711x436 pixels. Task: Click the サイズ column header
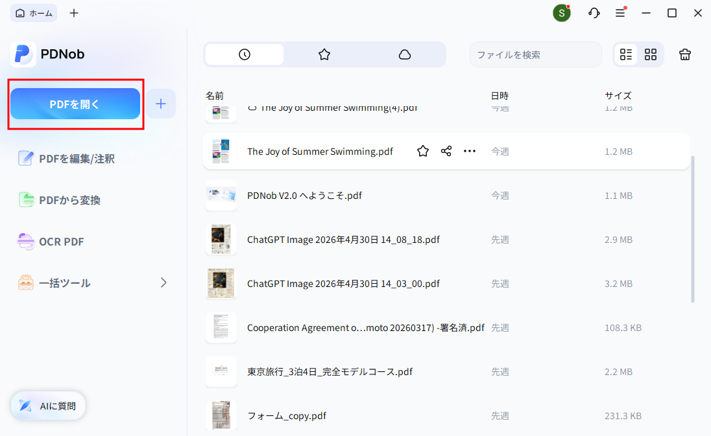click(x=618, y=95)
